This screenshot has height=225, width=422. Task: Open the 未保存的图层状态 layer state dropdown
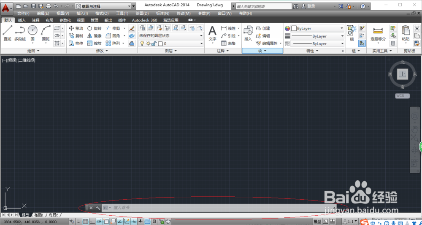(171, 35)
